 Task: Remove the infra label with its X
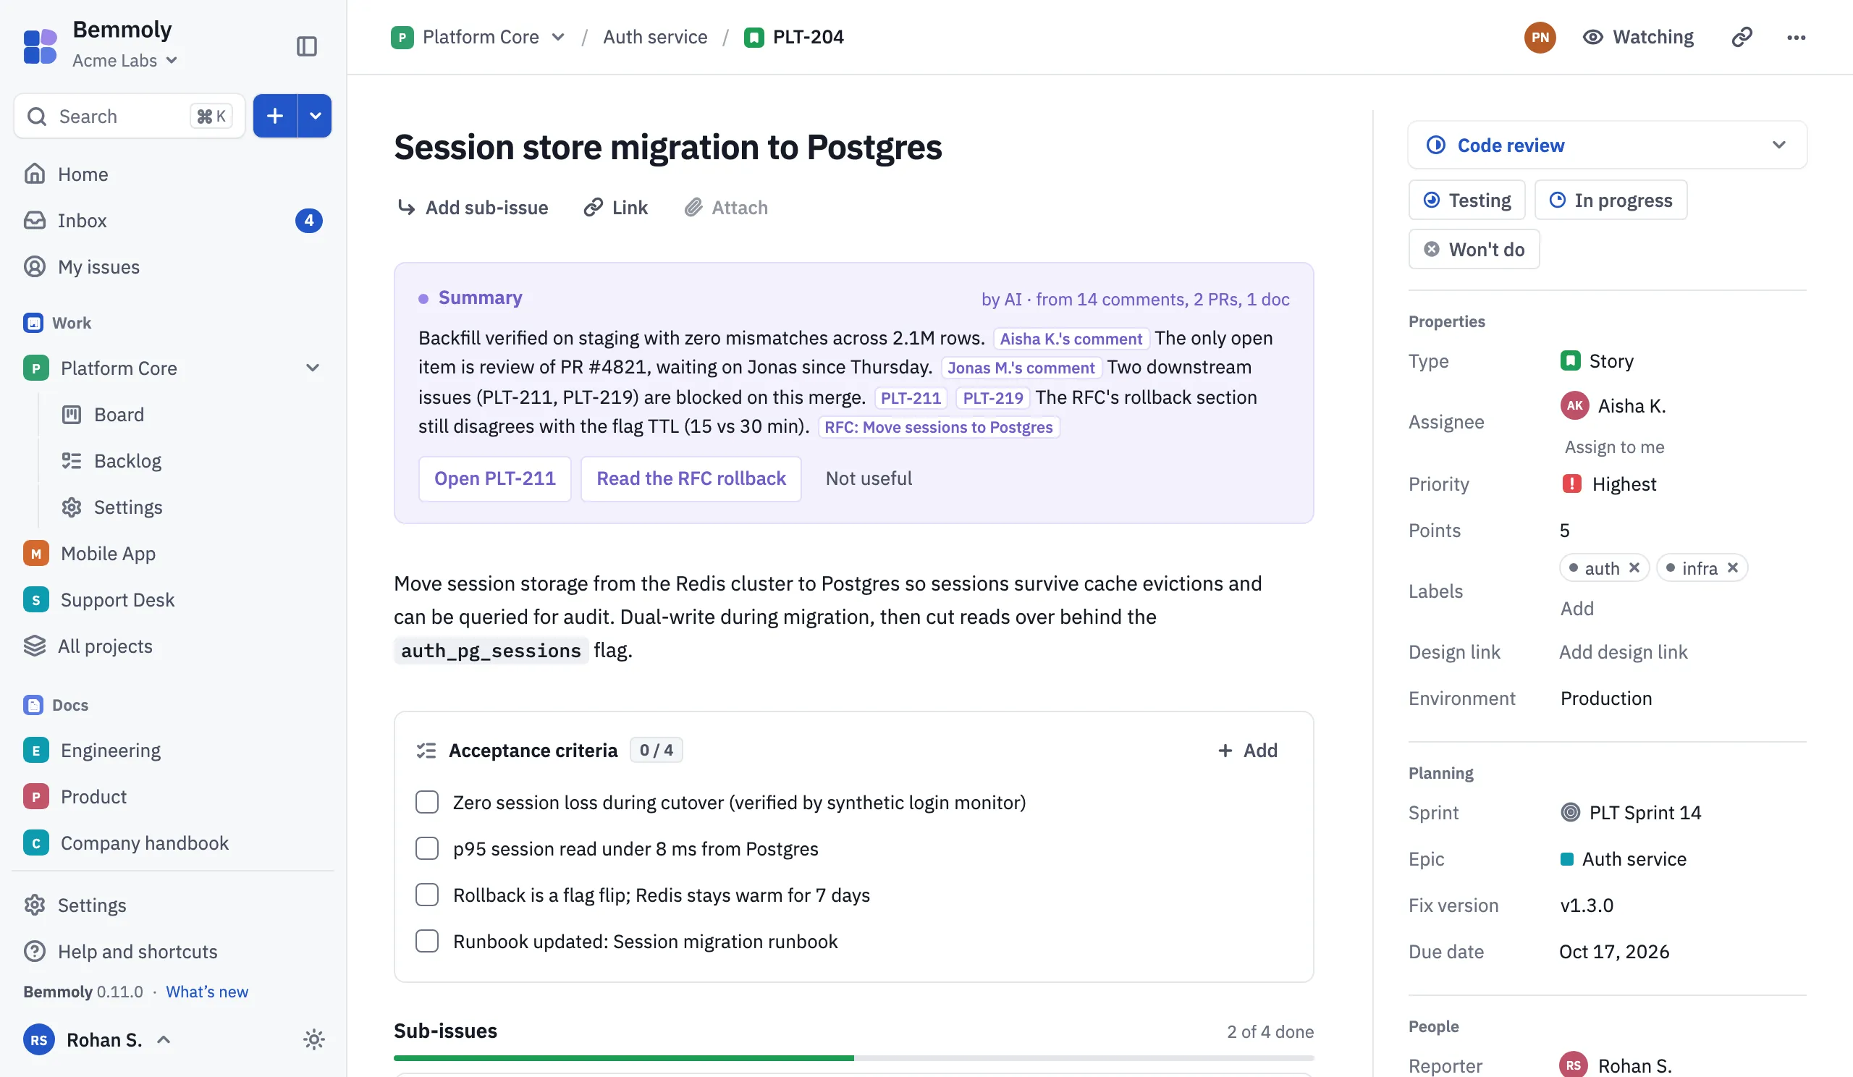pyautogui.click(x=1733, y=567)
